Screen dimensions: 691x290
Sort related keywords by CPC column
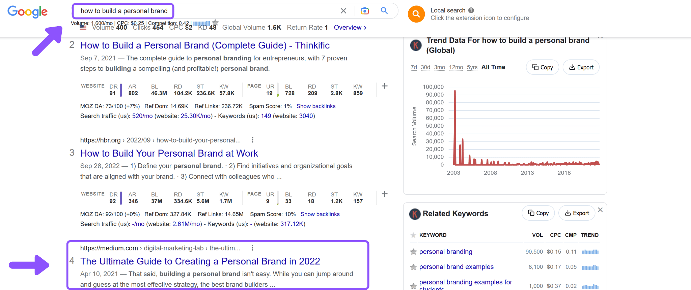click(x=555, y=235)
